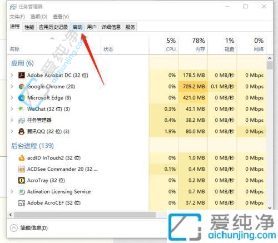This screenshot has width=278, height=243.
Task: Sort by the CPU column header
Action: (x=163, y=45)
